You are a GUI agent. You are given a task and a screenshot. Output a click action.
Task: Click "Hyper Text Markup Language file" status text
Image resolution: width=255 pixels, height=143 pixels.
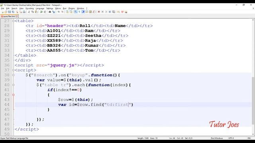[14, 138]
